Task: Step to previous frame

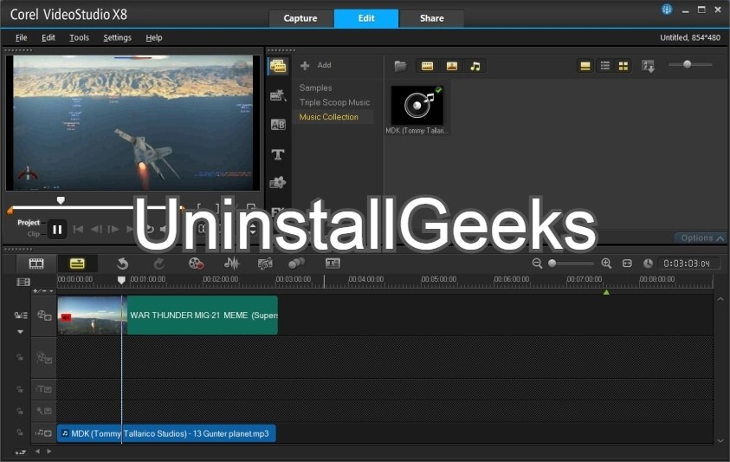Action: [x=96, y=229]
